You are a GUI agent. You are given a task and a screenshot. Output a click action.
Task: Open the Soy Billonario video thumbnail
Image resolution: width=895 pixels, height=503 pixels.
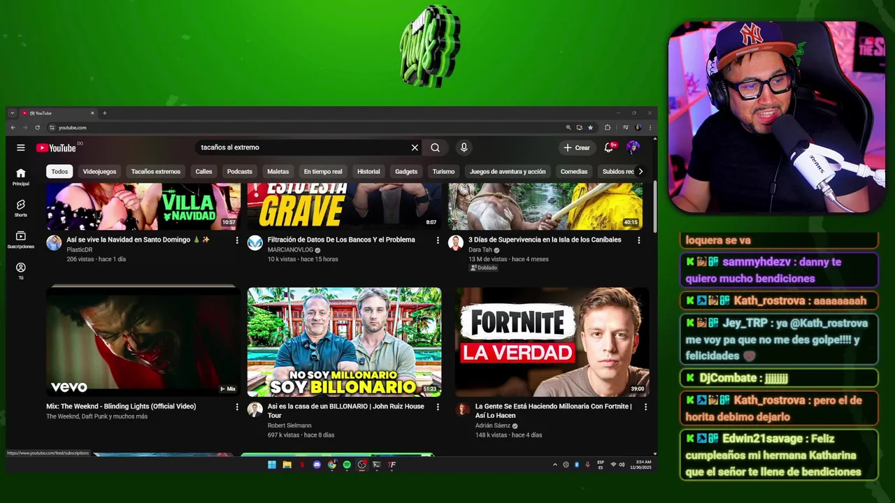pos(344,342)
